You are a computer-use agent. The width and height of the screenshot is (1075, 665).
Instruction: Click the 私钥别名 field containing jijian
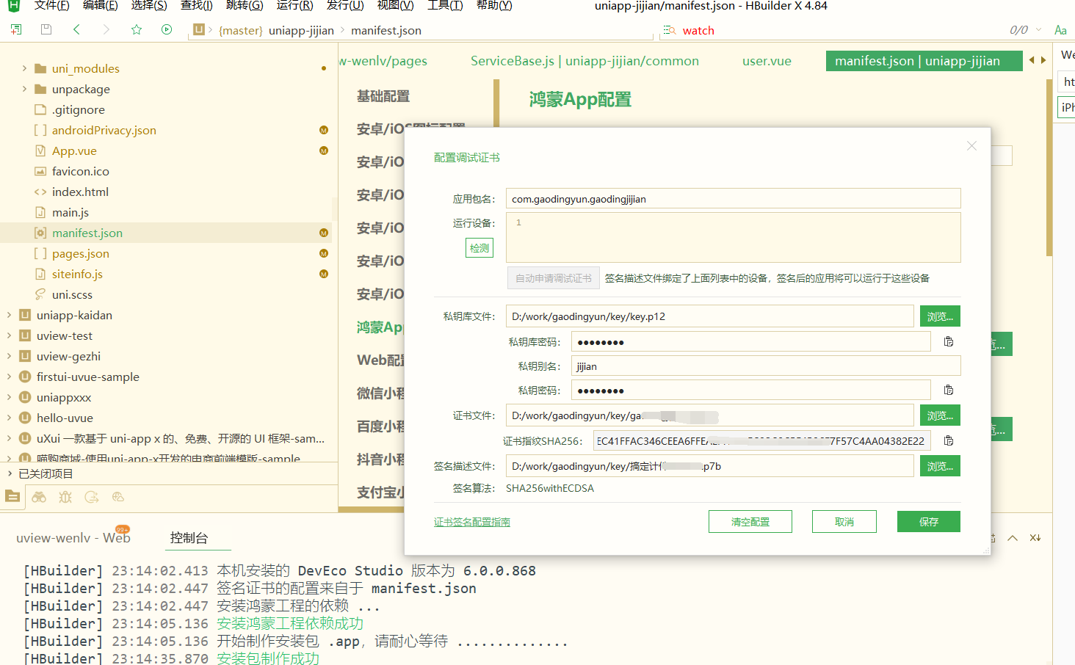coord(766,366)
